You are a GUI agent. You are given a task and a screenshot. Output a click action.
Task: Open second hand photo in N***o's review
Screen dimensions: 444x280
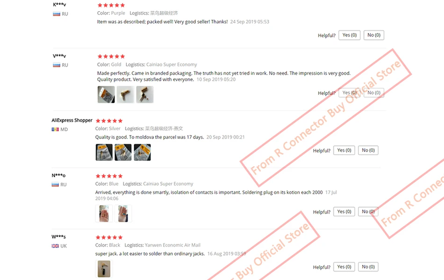click(x=123, y=214)
